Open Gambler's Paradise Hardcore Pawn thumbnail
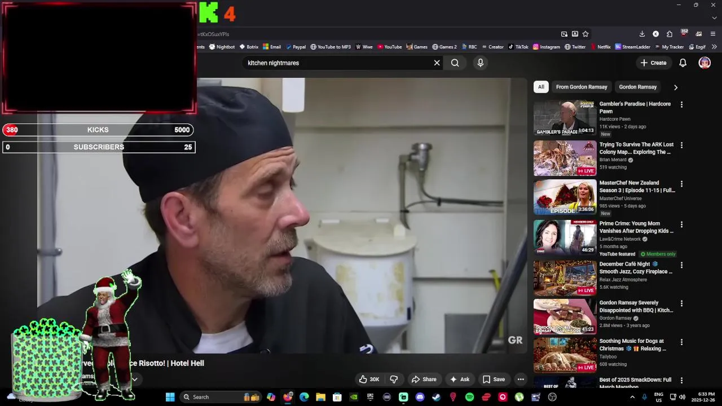Image resolution: width=722 pixels, height=406 pixels. click(565, 118)
